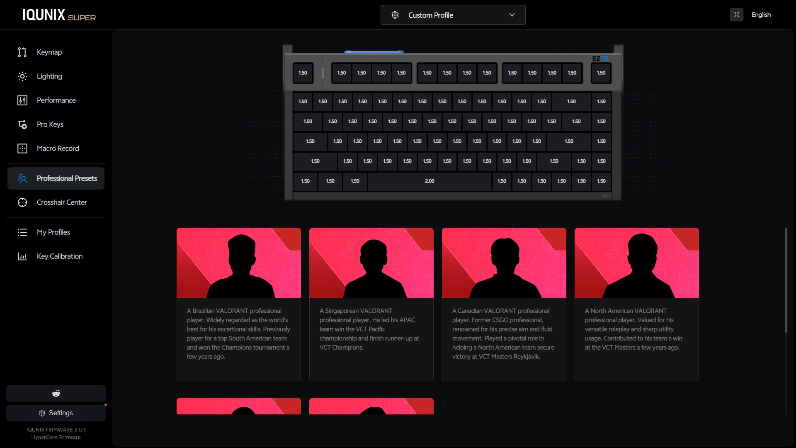796x448 pixels.
Task: Click the IQUNIX SUPER logo
Action: coord(59,15)
